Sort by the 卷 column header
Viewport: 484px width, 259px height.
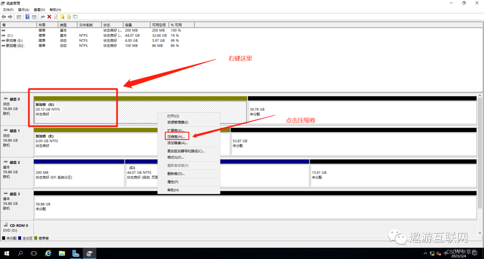tap(18, 25)
